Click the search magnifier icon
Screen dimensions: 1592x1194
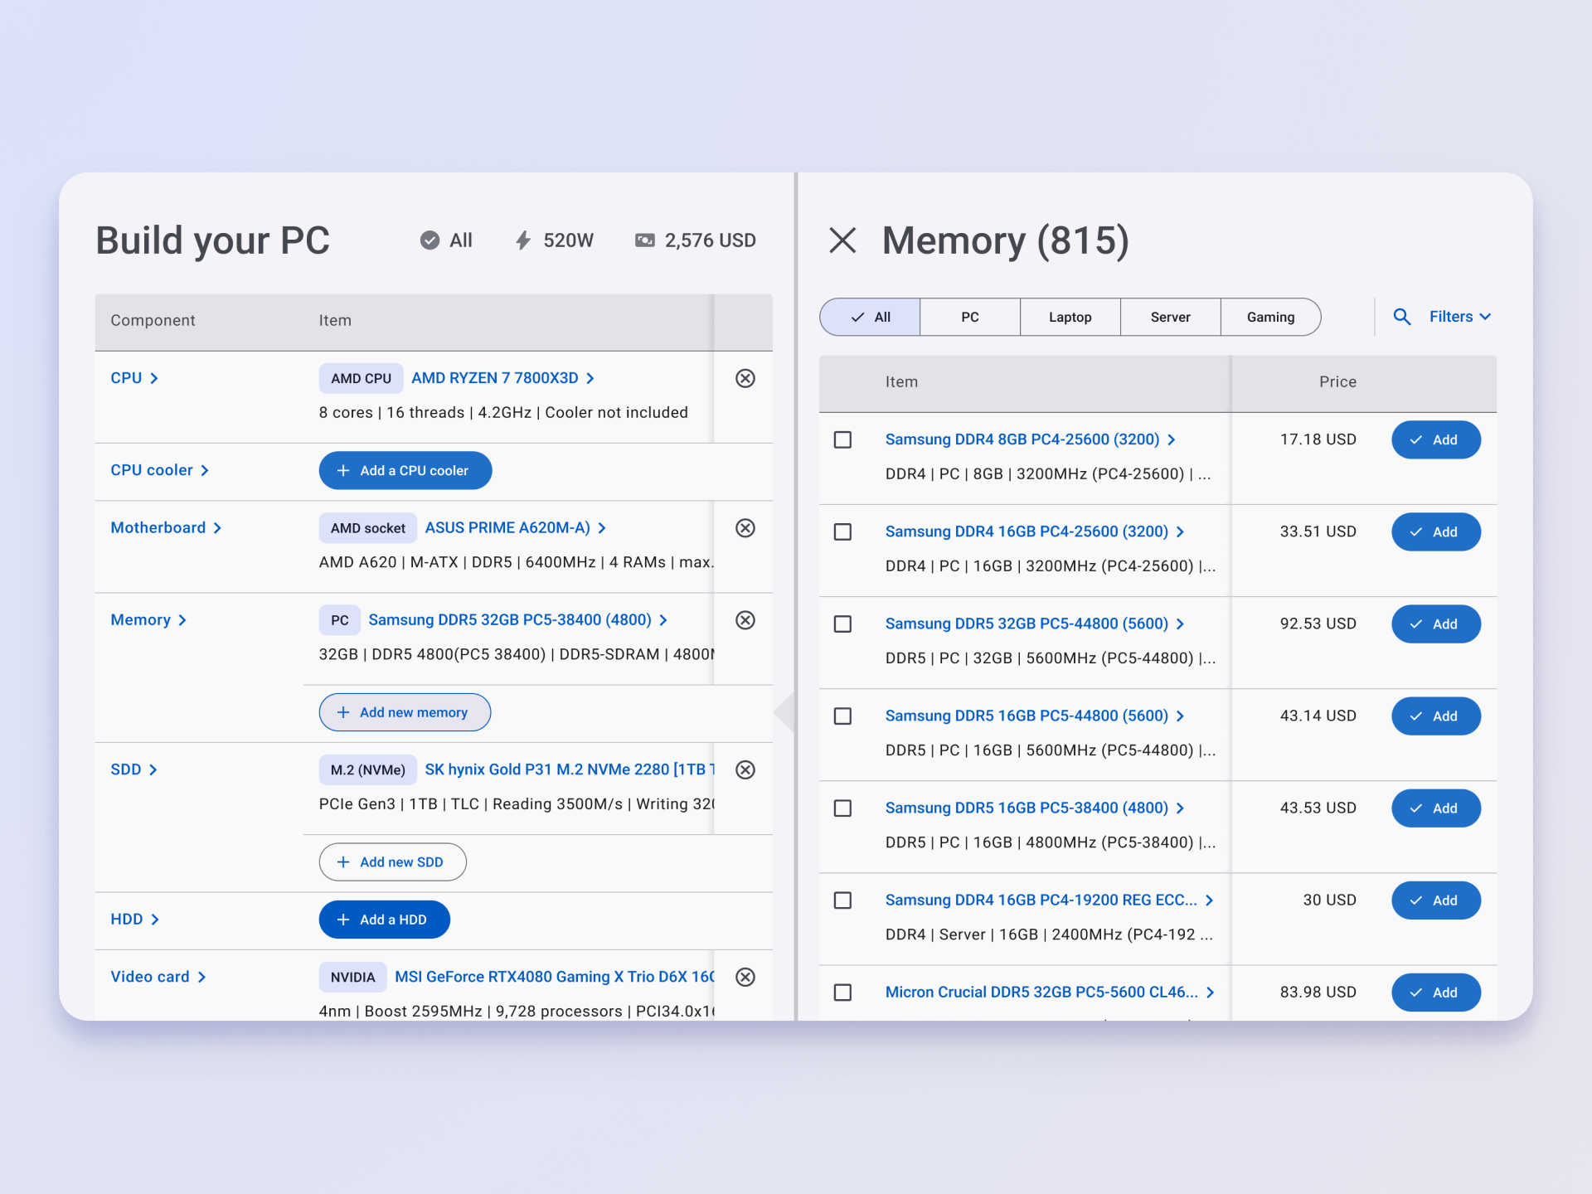click(x=1401, y=317)
